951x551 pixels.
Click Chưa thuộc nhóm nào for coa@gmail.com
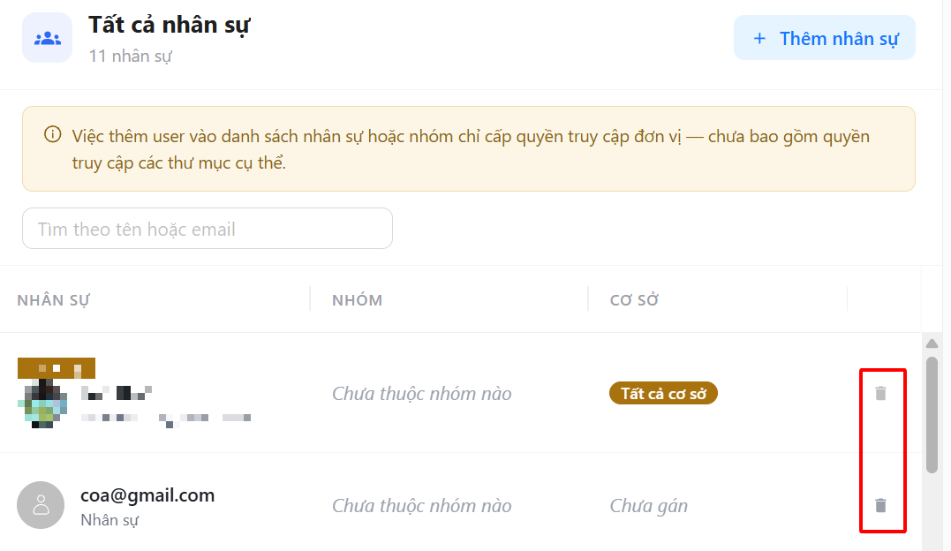(x=421, y=505)
